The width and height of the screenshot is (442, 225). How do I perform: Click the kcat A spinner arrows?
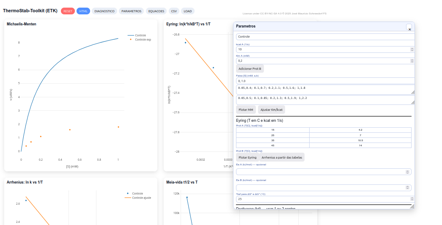[x=412, y=49]
